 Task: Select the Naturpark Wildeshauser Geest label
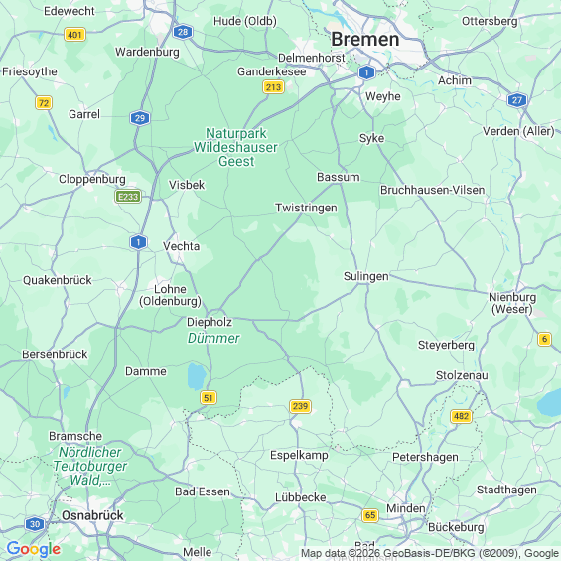coord(235,147)
